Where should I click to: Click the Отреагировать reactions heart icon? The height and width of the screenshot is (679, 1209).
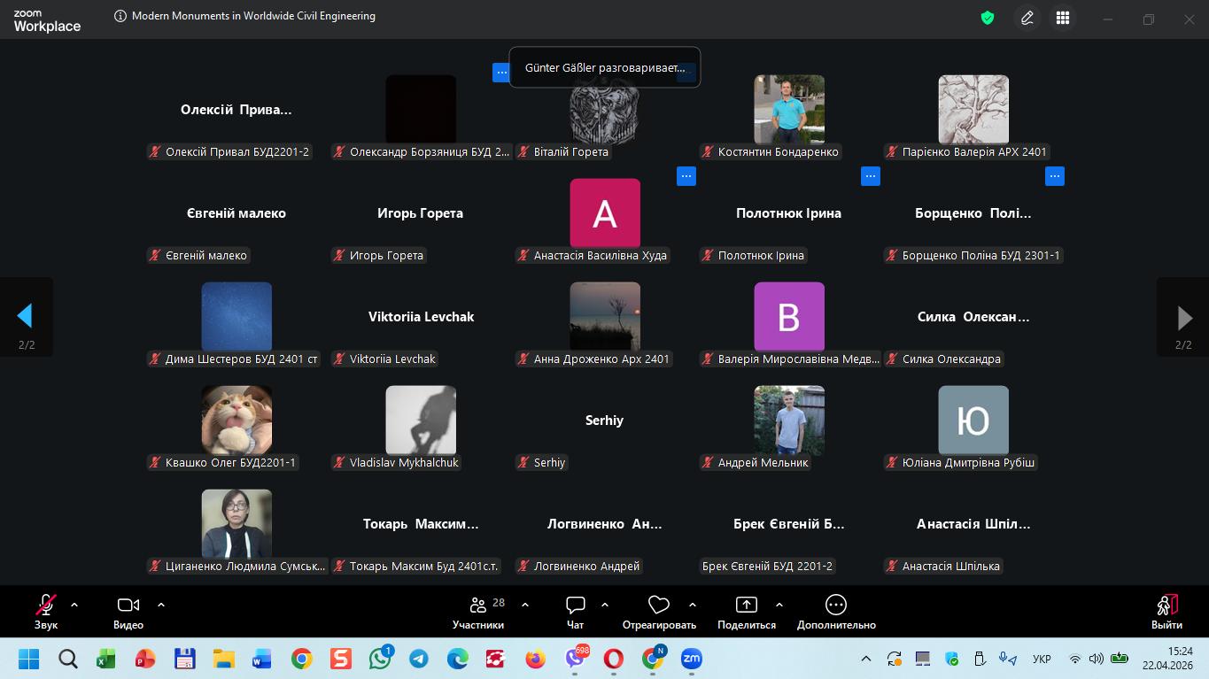click(658, 612)
